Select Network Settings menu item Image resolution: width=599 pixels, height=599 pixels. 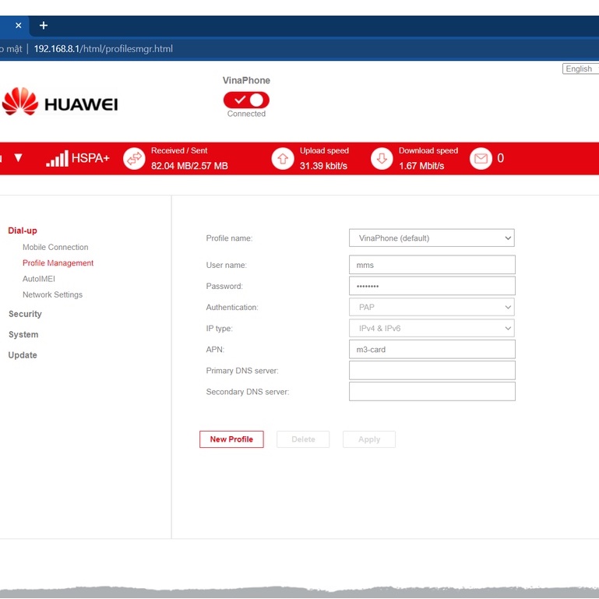coord(52,294)
